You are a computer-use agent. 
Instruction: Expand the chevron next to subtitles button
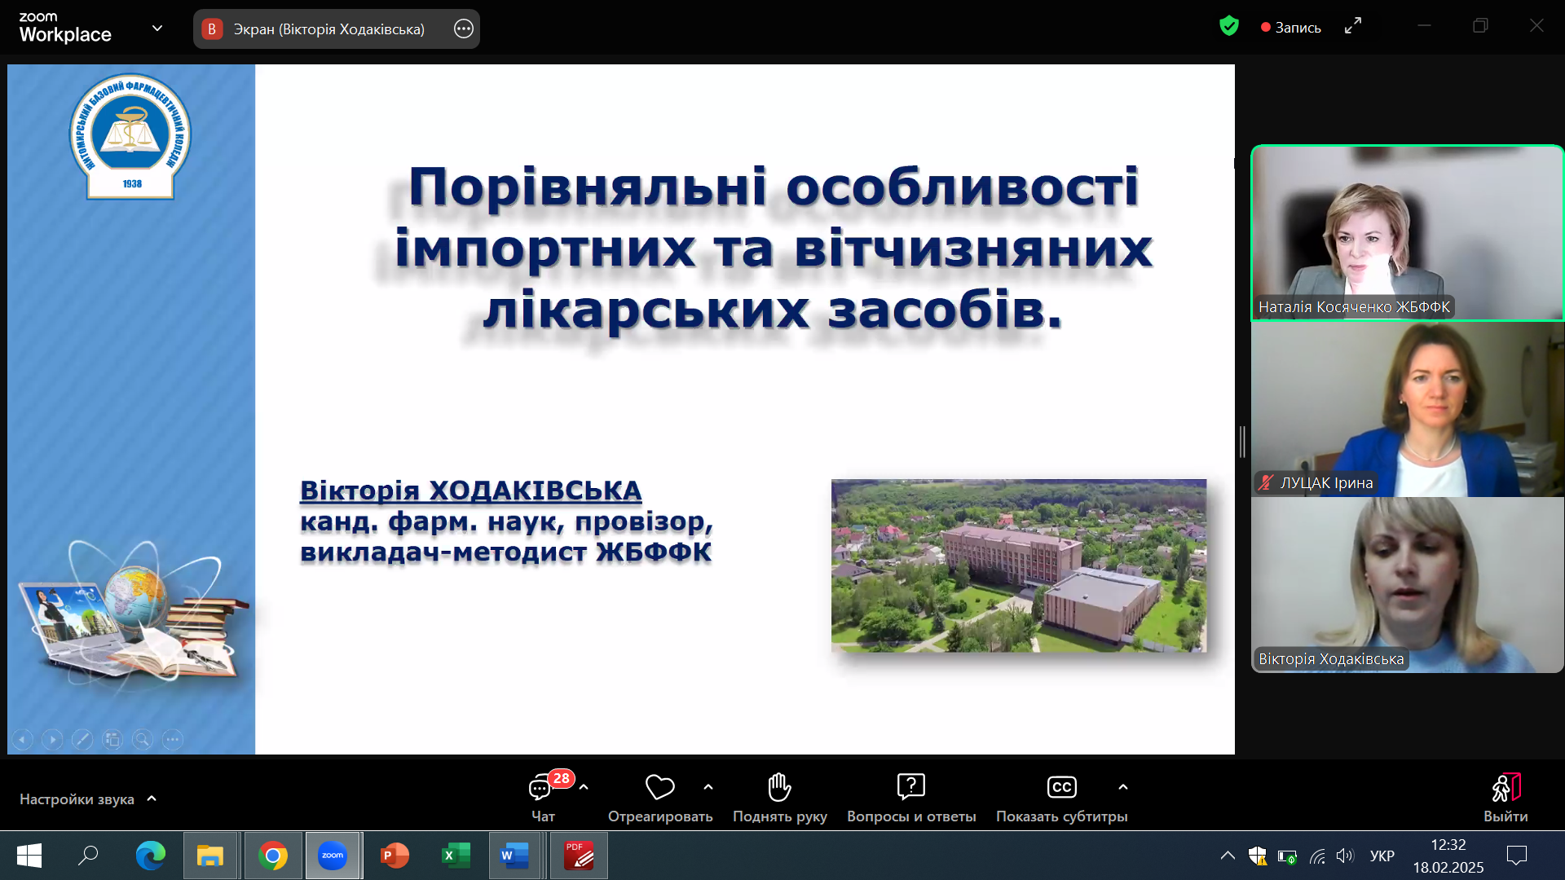(x=1123, y=787)
